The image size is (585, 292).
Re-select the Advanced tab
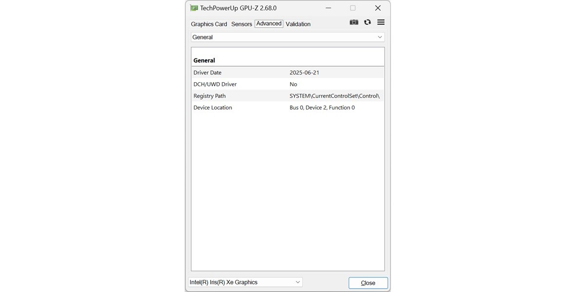point(269,23)
